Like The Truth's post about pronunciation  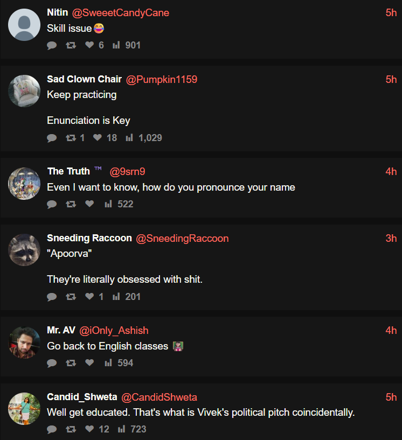tap(89, 204)
